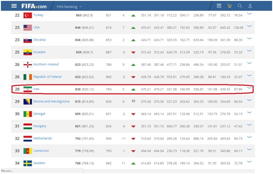Image resolution: width=273 pixels, height=174 pixels.
Task: Select Cameroon value 494.94 in first column
Action: 146,151
